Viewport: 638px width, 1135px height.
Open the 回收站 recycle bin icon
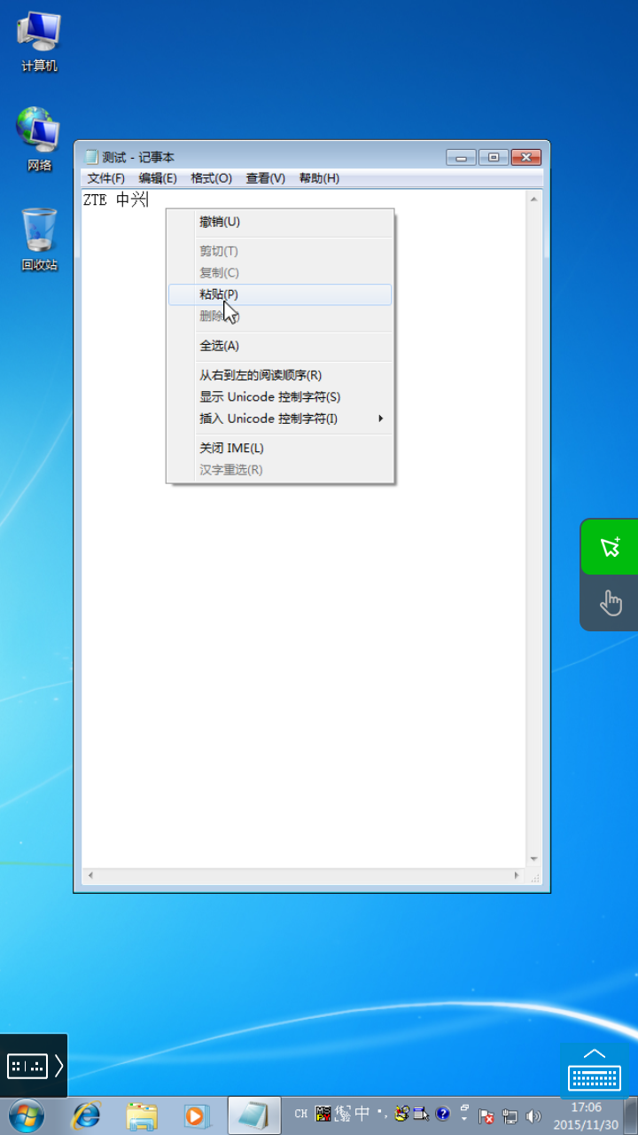click(x=39, y=239)
